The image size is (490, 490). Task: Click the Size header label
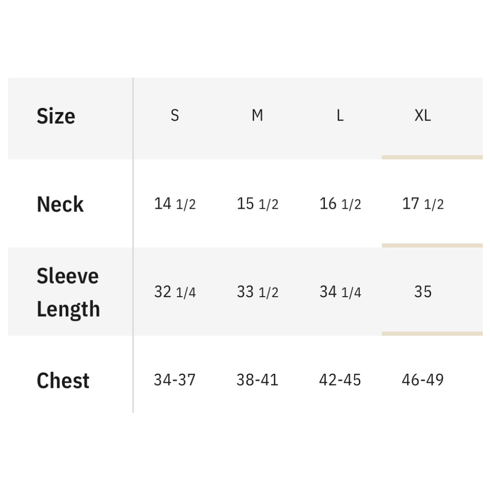point(56,116)
